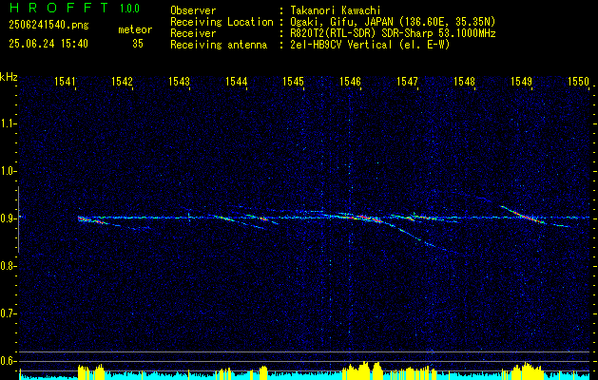Image resolution: width=598 pixels, height=380 pixels.
Task: Click the 1541 time marker
Action: point(65,81)
